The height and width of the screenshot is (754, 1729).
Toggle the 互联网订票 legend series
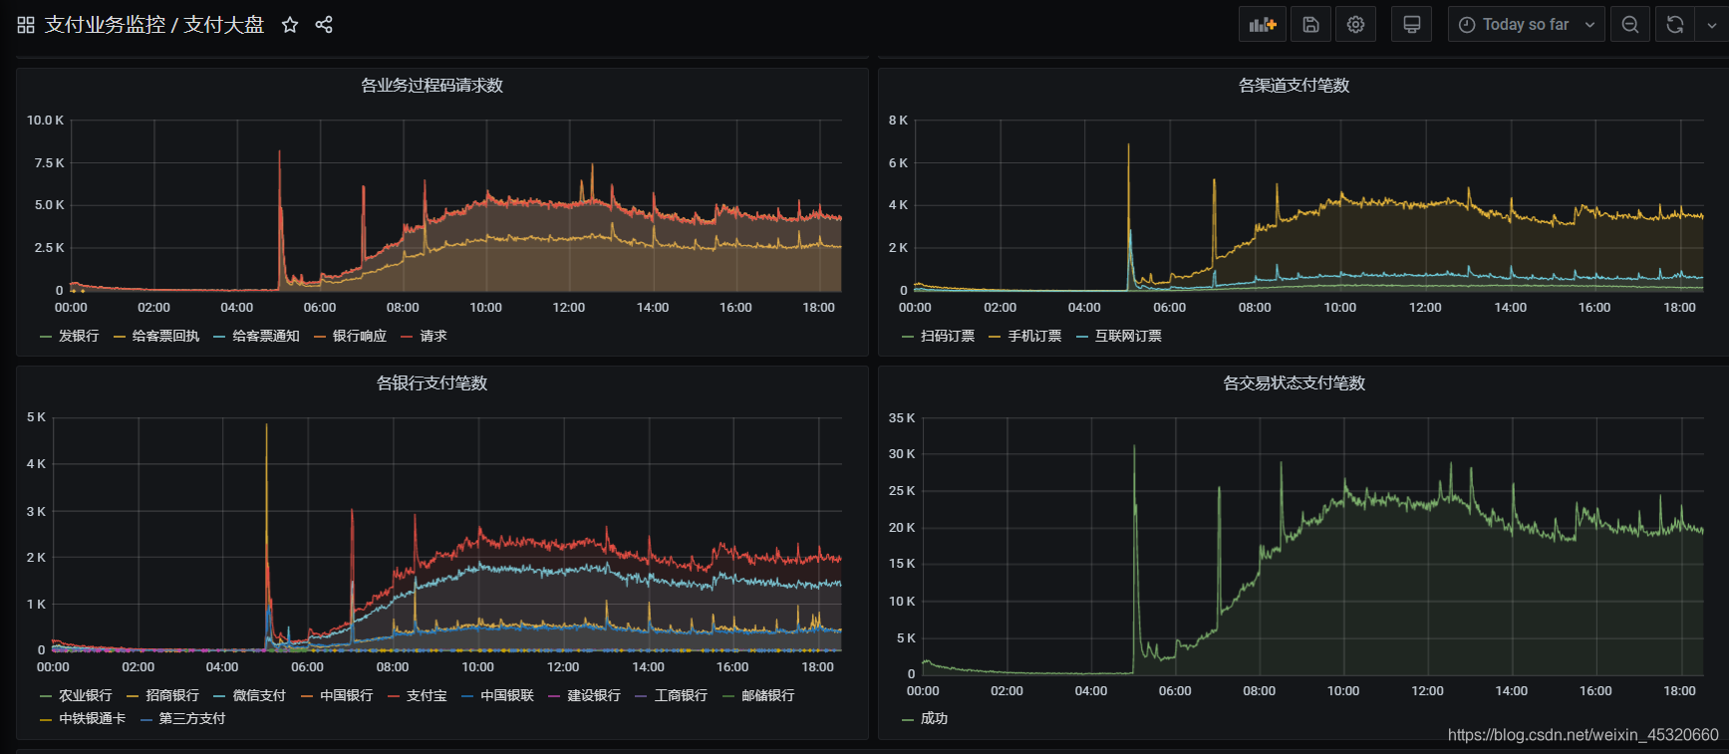coord(1128,337)
